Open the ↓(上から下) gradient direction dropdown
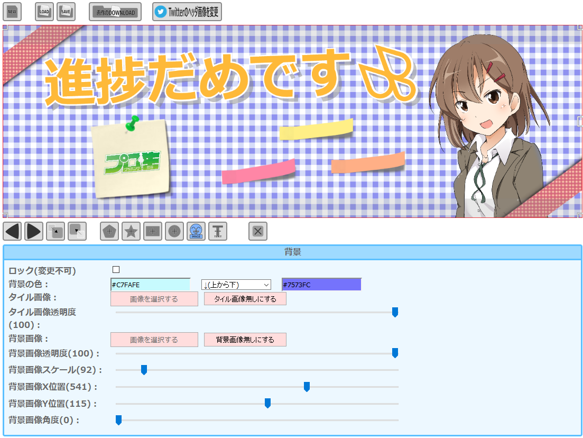 [236, 285]
